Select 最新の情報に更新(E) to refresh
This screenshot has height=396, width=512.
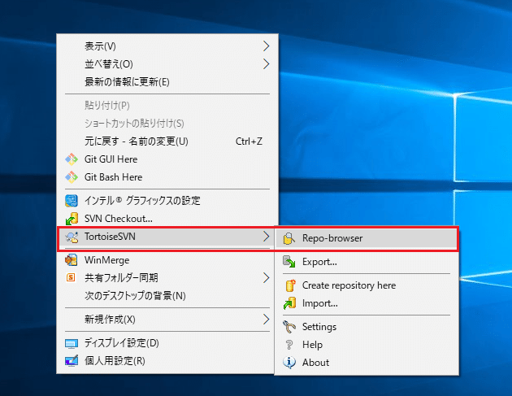(167, 81)
